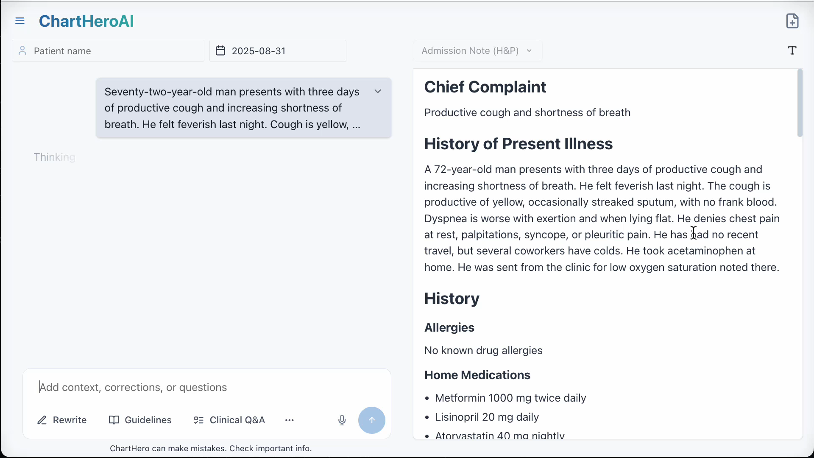This screenshot has height=458, width=814.
Task: Click the Rewrite button
Action: [62, 420]
